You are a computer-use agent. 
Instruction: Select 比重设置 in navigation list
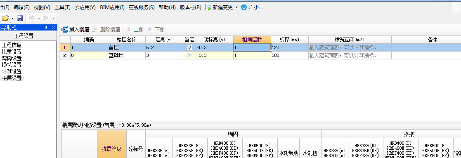click(12, 52)
